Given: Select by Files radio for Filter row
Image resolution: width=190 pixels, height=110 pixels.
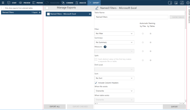Looking at the screenshot, I should [x=143, y=34].
